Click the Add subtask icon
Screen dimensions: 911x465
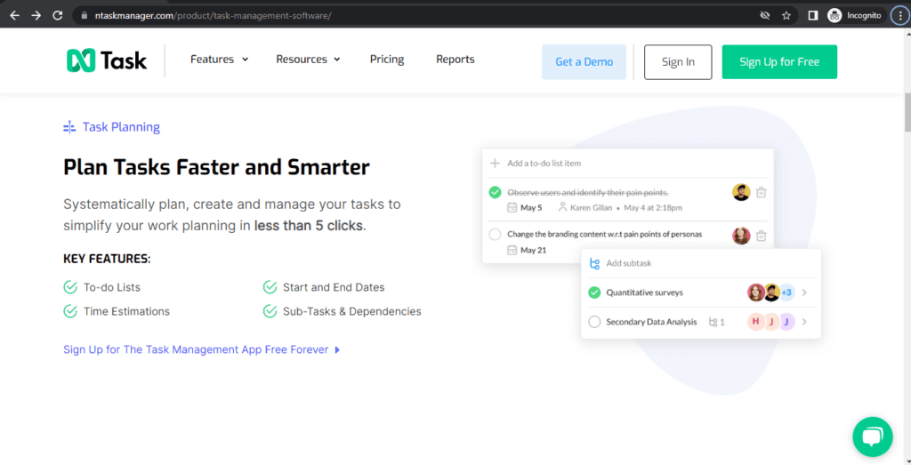(x=594, y=264)
